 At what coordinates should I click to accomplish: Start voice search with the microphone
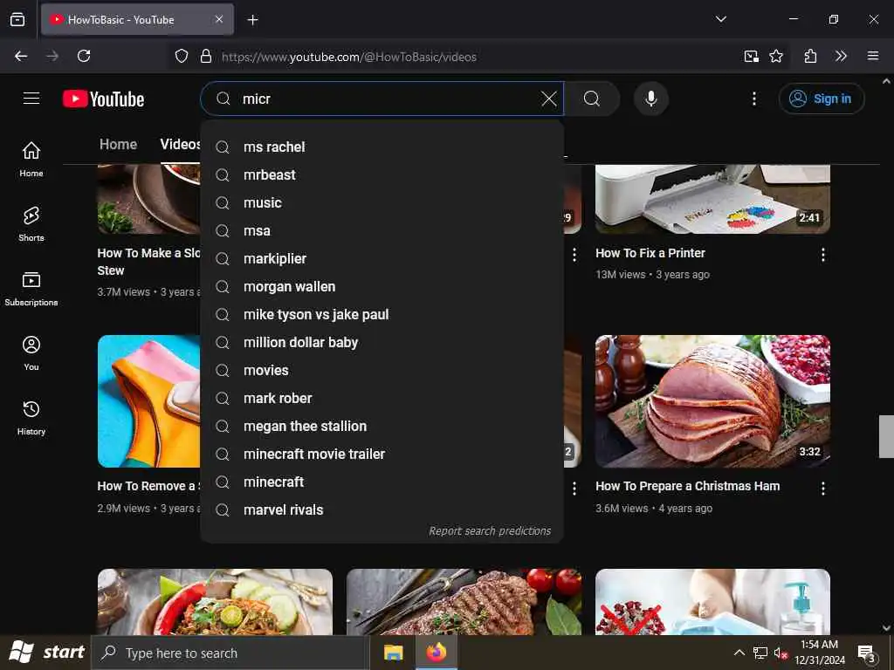(x=650, y=99)
